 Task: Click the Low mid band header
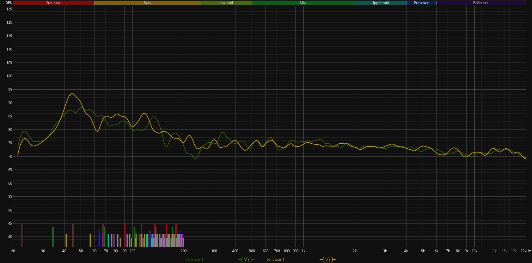coord(226,3)
